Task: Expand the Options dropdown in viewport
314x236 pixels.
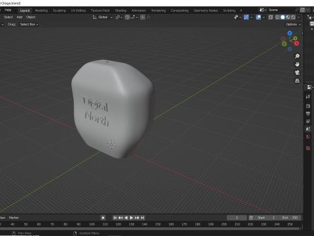Action: (x=293, y=24)
